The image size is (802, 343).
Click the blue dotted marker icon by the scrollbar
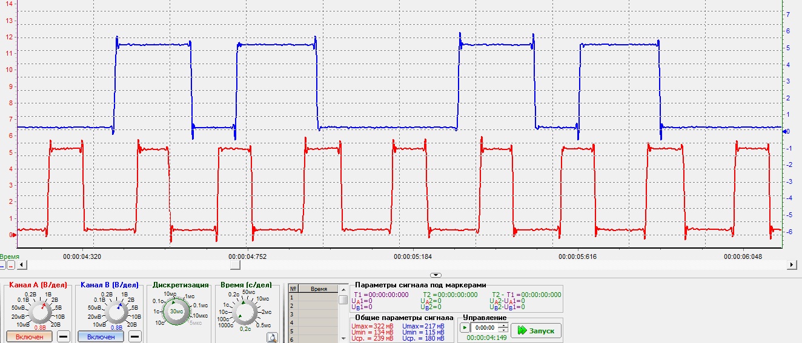(3, 265)
